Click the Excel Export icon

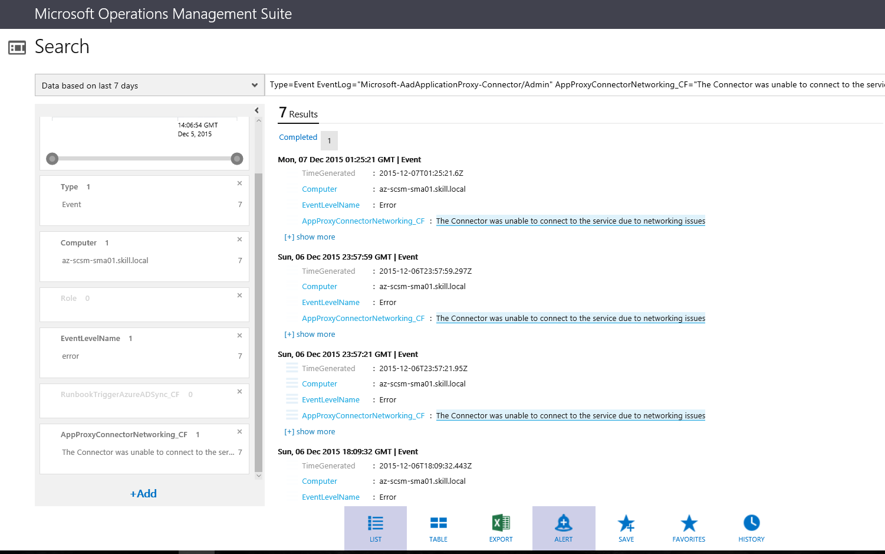501,523
